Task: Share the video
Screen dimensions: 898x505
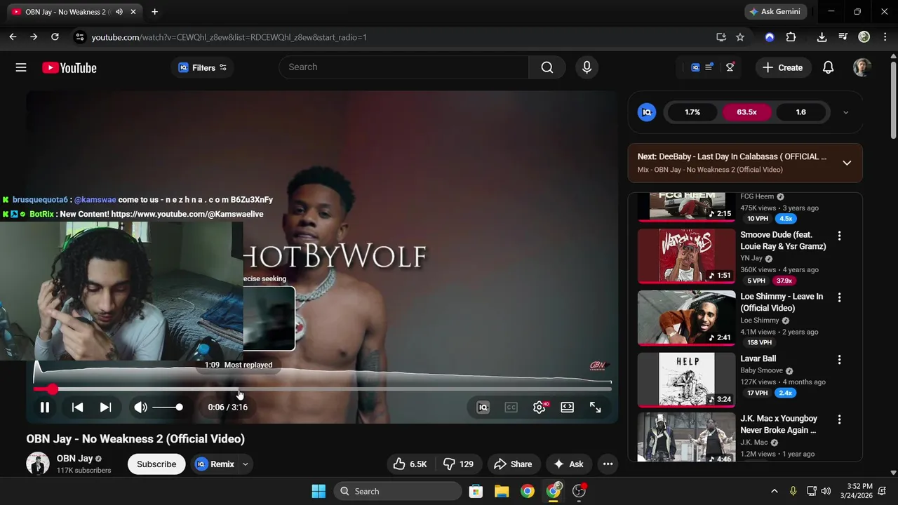Action: (x=513, y=464)
